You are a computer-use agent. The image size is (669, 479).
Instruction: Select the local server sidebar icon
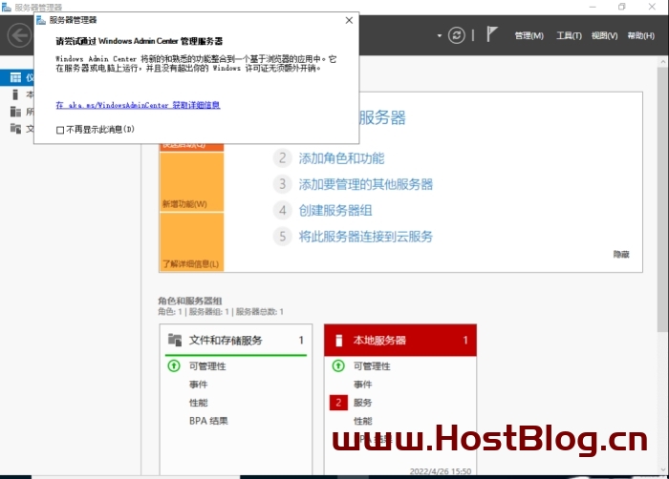click(15, 94)
